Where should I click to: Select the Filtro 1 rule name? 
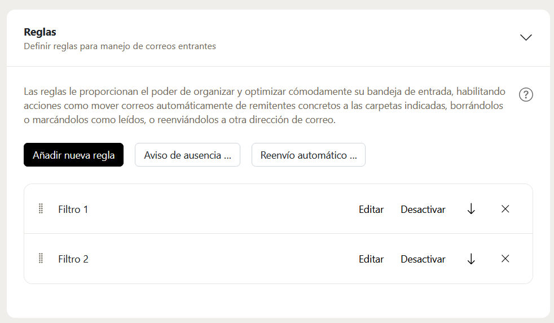[x=73, y=209]
